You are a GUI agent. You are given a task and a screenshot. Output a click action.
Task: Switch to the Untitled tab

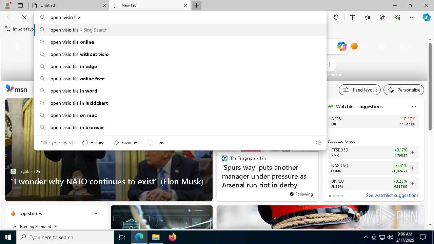tap(69, 5)
